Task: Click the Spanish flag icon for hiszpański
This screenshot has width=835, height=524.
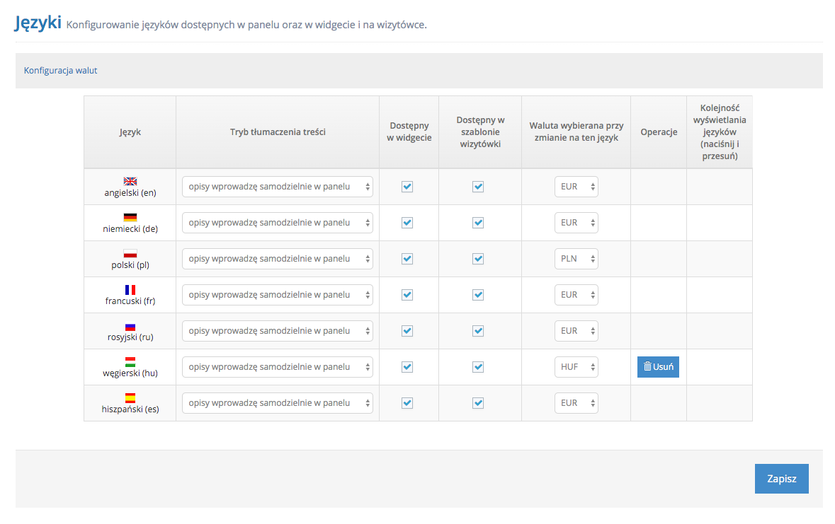Action: (130, 397)
